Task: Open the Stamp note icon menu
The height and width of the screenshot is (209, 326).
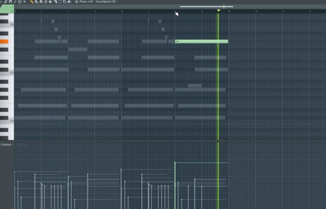Action: [x=15, y=2]
